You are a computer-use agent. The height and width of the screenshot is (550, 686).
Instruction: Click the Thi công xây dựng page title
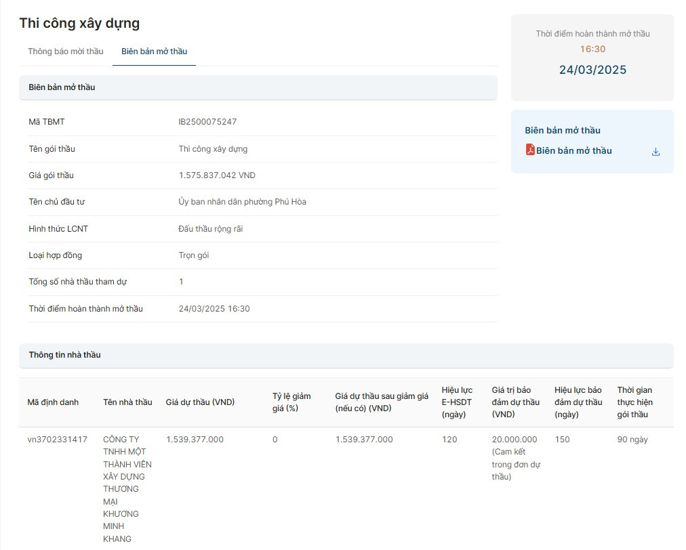(79, 23)
